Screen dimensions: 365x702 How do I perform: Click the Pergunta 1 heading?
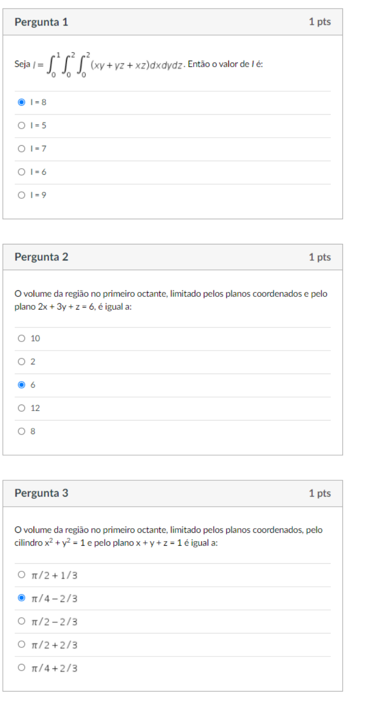(x=42, y=22)
